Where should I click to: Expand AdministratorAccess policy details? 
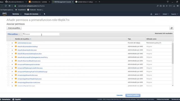(x=12, y=43)
